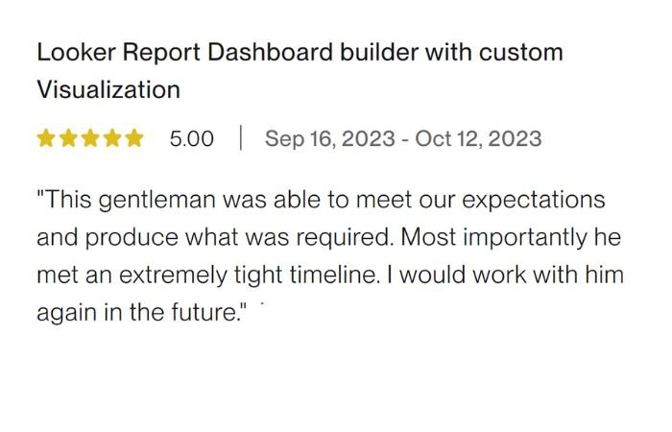This screenshot has width=672, height=432.
Task: Click the Oct 12, 2023 end date
Action: point(478,139)
